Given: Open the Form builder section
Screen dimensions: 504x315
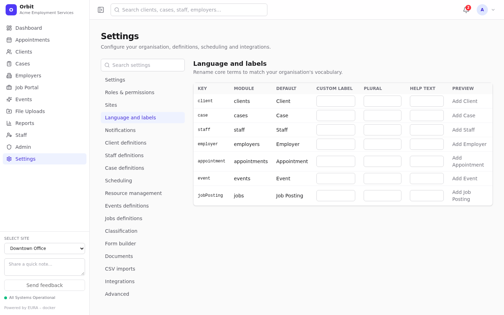Looking at the screenshot, I should (143, 244).
